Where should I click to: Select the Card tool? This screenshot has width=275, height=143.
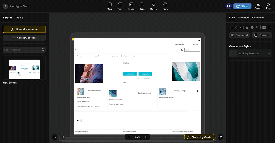[110, 6]
